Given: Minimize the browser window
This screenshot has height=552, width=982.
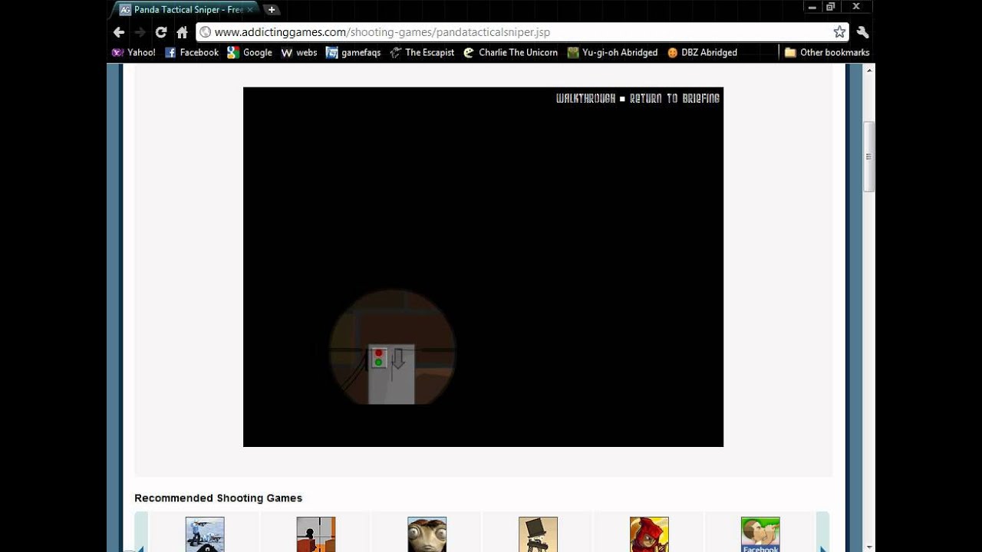Looking at the screenshot, I should pyautogui.click(x=812, y=7).
